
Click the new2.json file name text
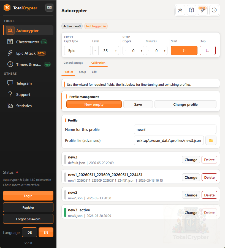[75, 198]
